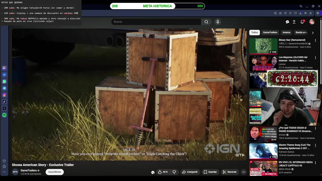Image resolution: width=322 pixels, height=181 pixels.
Task: Open Spotify in the browser sidebar
Action: point(4,115)
